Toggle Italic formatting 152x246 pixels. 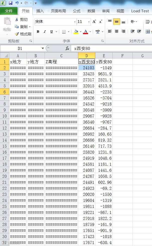[45, 32]
